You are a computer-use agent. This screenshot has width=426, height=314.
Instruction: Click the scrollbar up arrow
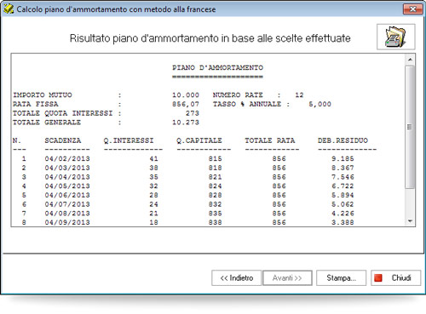pos(410,60)
